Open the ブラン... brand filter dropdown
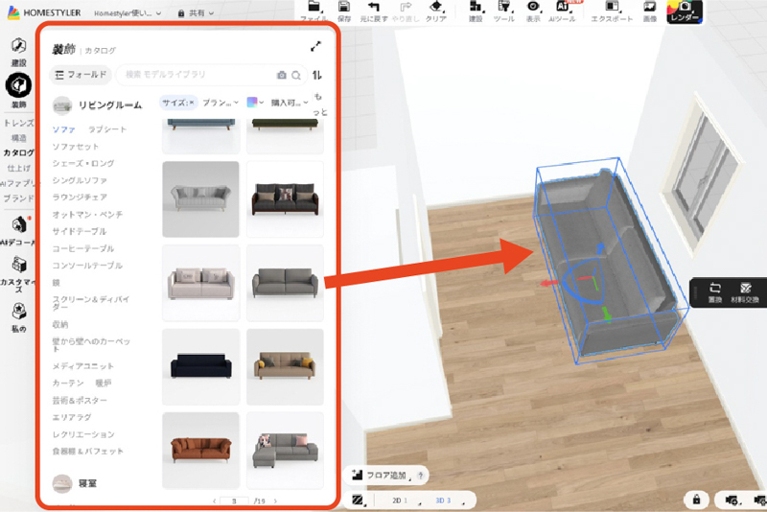This screenshot has height=512, width=767. pos(221,103)
